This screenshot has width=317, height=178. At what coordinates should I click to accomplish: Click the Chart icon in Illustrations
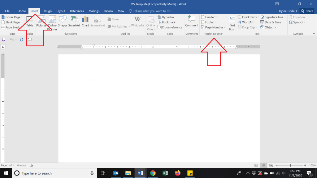point(85,21)
